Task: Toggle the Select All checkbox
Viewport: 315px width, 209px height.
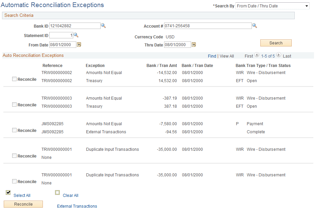Action: click(x=8, y=192)
